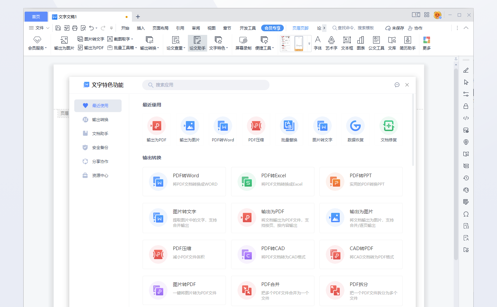Click the CAD转PDF feature card
Screen dimensions: 497x307
click(361, 254)
